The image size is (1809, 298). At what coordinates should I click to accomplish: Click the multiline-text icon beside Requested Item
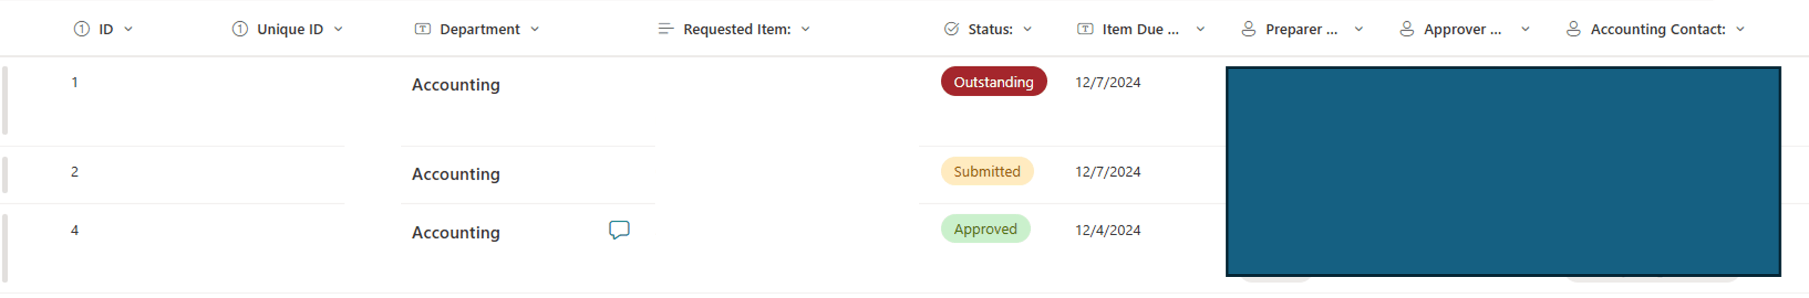click(x=665, y=29)
